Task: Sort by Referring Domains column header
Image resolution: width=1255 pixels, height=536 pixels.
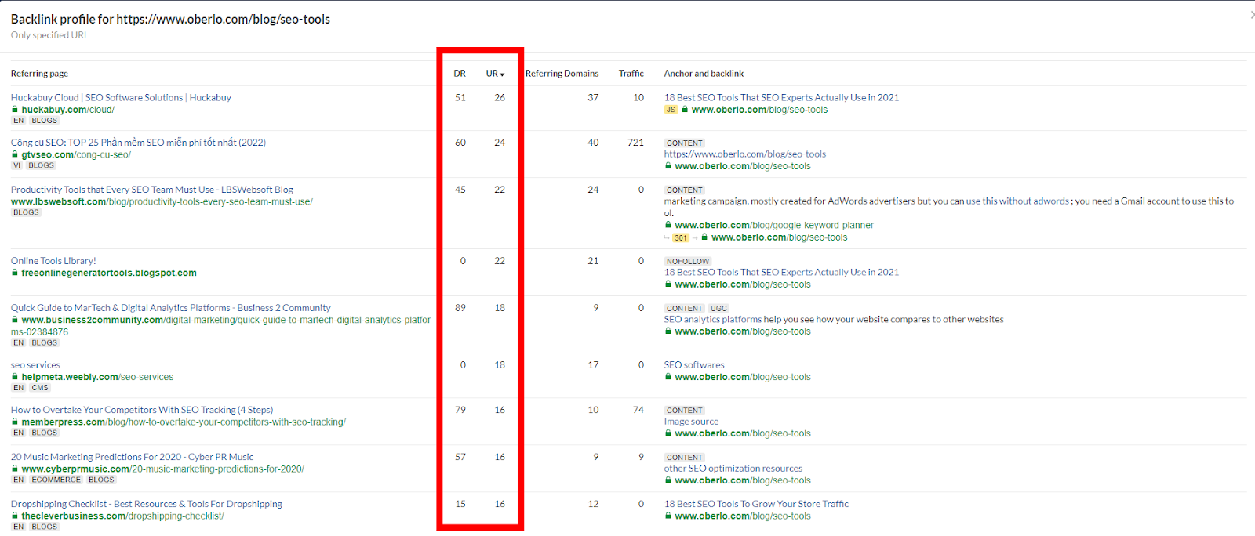Action: pyautogui.click(x=562, y=74)
